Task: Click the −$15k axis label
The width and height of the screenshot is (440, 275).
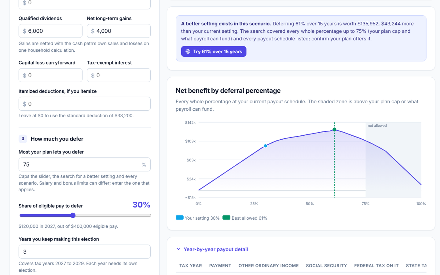Action: click(x=190, y=197)
